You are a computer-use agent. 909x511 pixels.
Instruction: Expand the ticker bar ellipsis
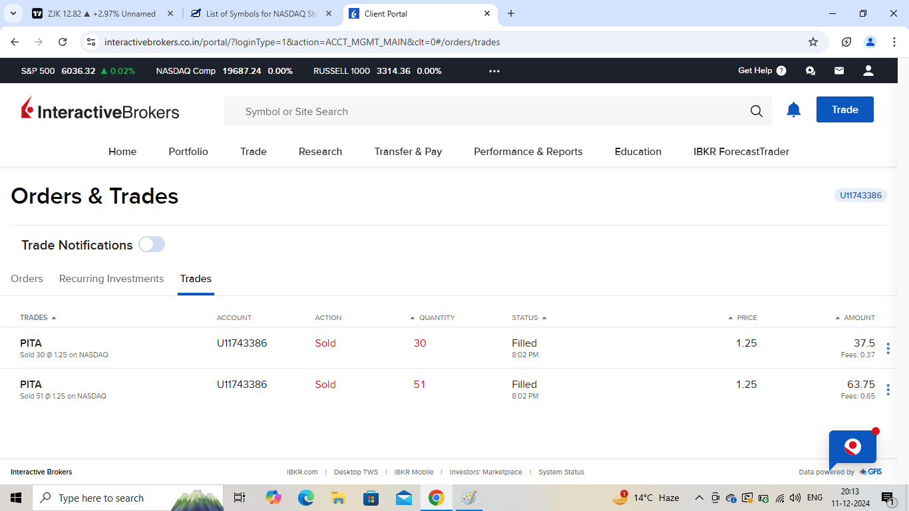click(x=494, y=71)
